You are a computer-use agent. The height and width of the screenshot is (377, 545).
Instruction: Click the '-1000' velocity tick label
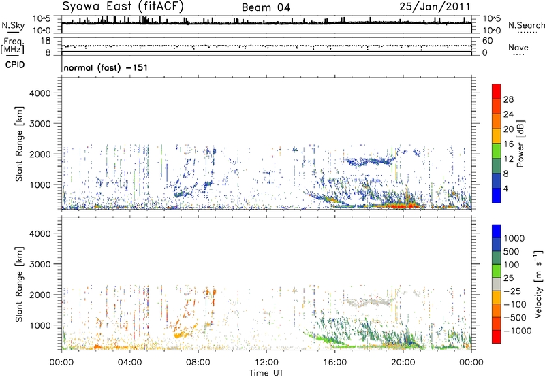[517, 331]
